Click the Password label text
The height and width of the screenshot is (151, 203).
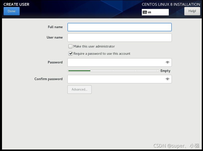(55, 62)
